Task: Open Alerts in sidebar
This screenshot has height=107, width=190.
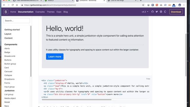Action: click(7, 48)
